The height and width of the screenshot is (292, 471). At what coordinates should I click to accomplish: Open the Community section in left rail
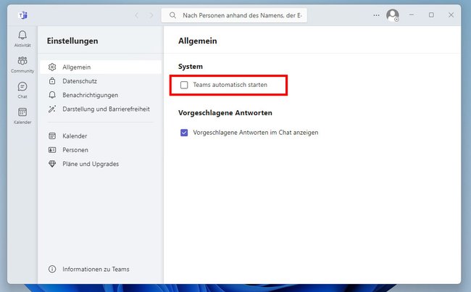pos(22,64)
